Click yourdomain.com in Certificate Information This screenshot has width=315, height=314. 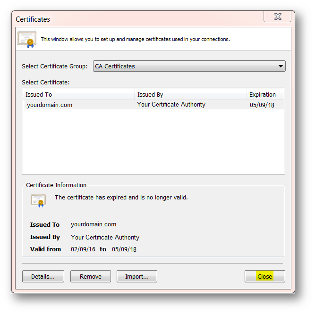click(x=94, y=224)
